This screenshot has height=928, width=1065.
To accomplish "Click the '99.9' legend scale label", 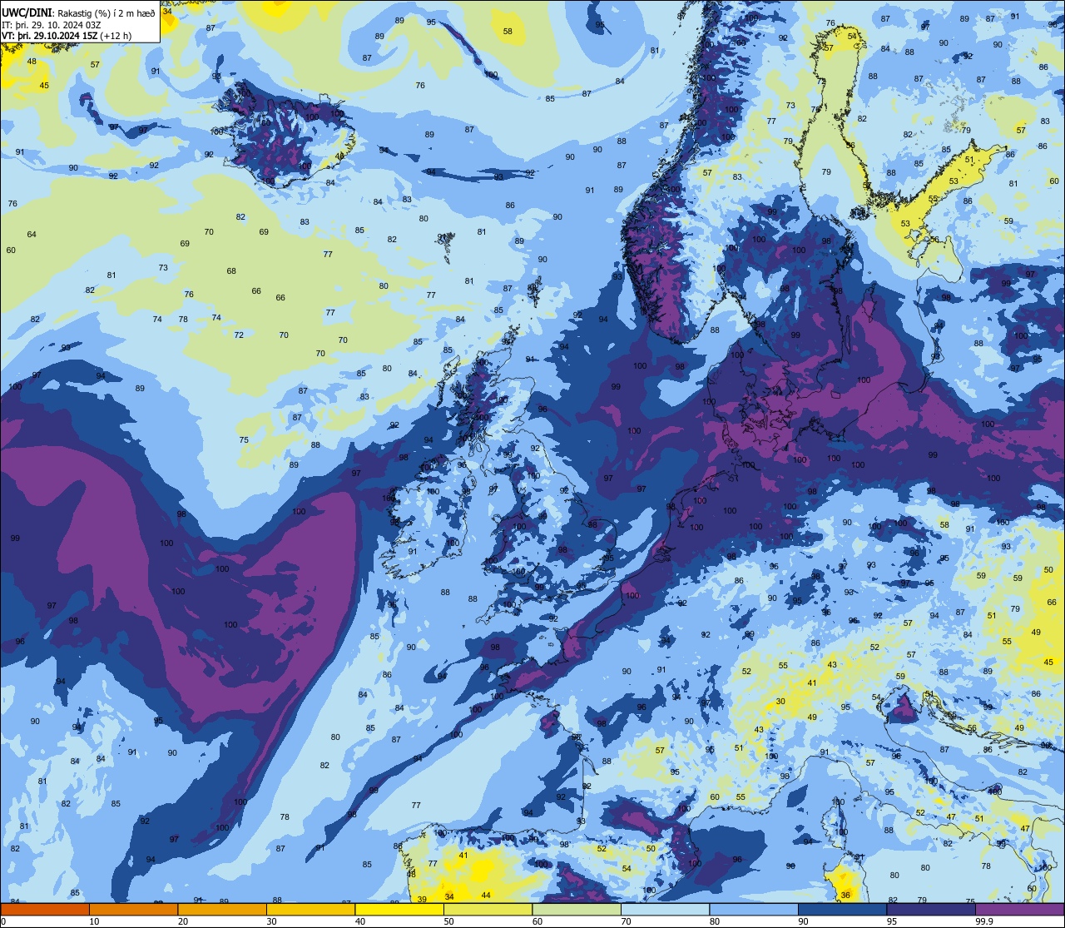I will [985, 921].
